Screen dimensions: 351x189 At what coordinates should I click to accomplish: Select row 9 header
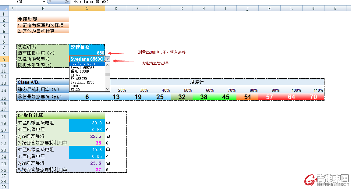[x=4, y=59]
